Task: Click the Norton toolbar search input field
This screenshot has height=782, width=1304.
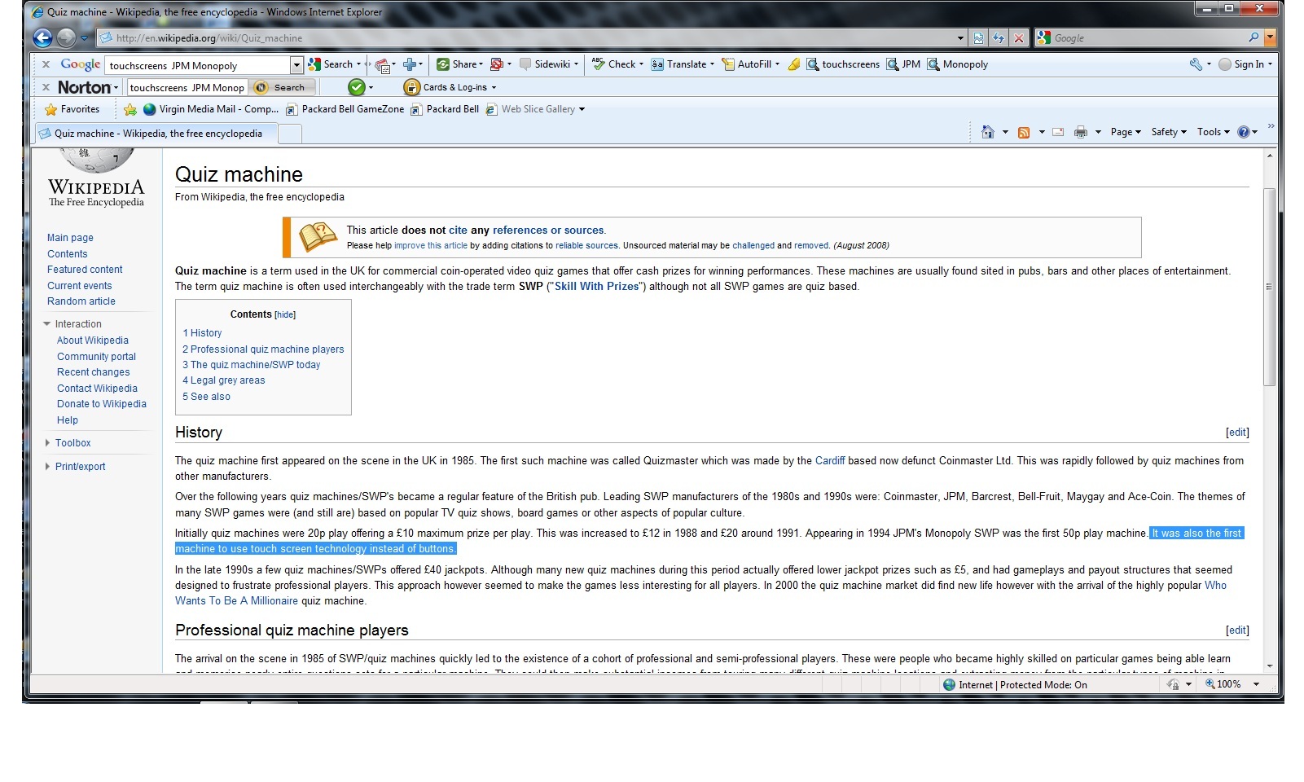Action: tap(187, 87)
